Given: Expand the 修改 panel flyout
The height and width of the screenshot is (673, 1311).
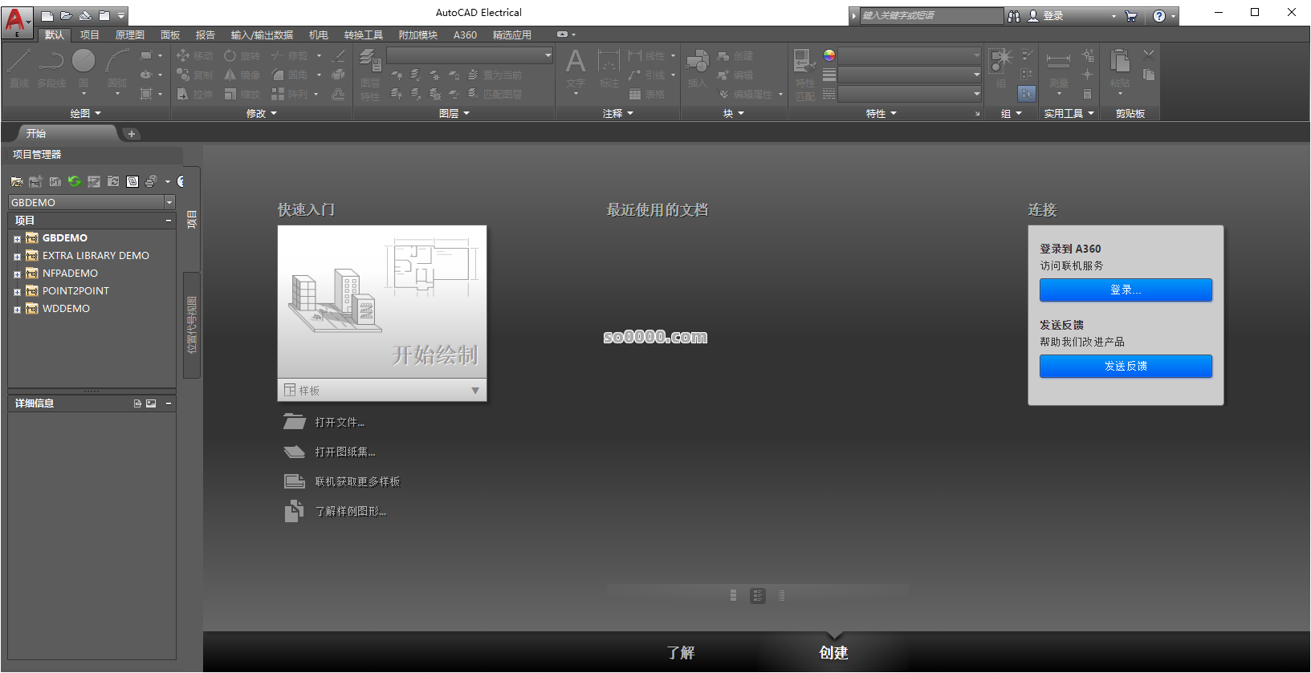Looking at the screenshot, I should point(262,114).
